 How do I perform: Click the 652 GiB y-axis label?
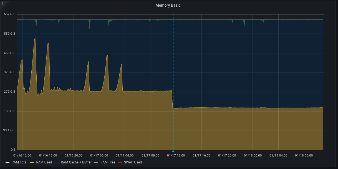pos(9,14)
